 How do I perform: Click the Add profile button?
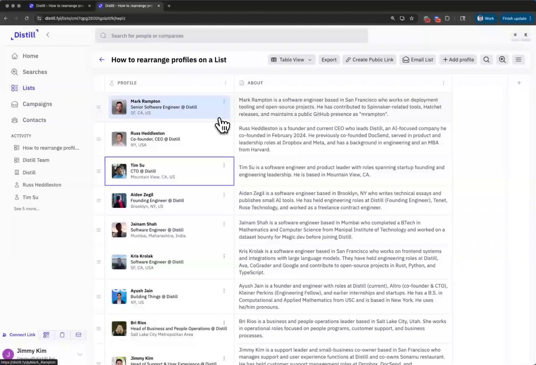pyautogui.click(x=459, y=60)
